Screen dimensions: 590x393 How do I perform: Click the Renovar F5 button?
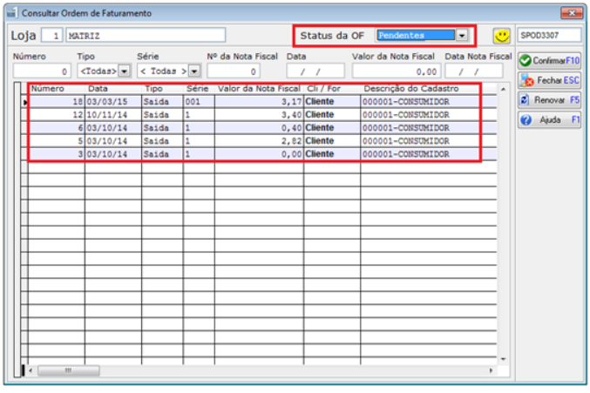(x=549, y=100)
